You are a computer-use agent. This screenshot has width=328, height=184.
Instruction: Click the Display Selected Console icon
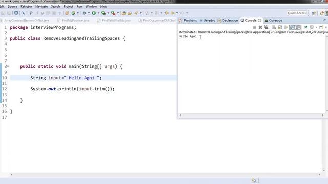(312, 27)
